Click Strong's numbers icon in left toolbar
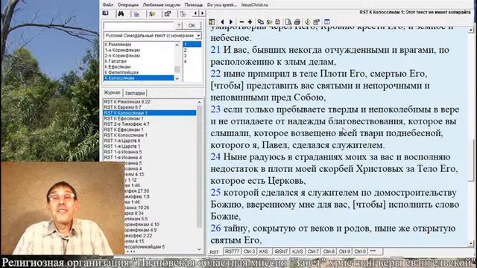 152,14
